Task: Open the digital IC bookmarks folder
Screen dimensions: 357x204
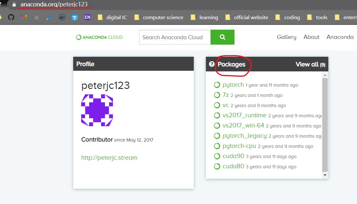Action: click(112, 17)
